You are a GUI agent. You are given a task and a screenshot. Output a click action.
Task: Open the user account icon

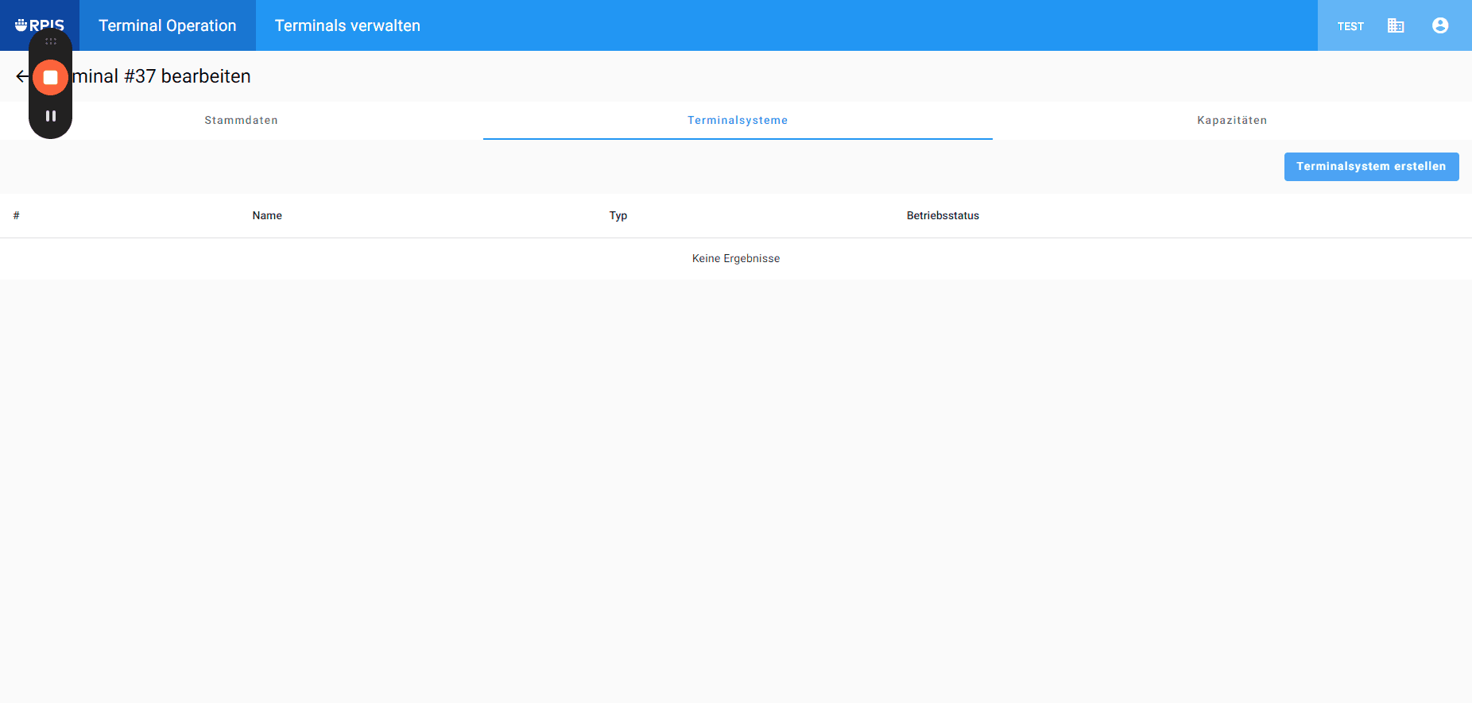pyautogui.click(x=1440, y=25)
